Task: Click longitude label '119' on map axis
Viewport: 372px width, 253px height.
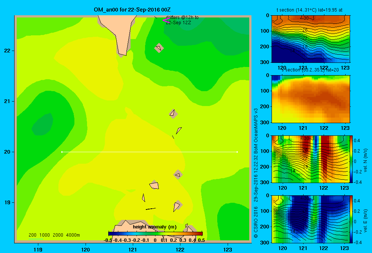Action: [x=38, y=249]
